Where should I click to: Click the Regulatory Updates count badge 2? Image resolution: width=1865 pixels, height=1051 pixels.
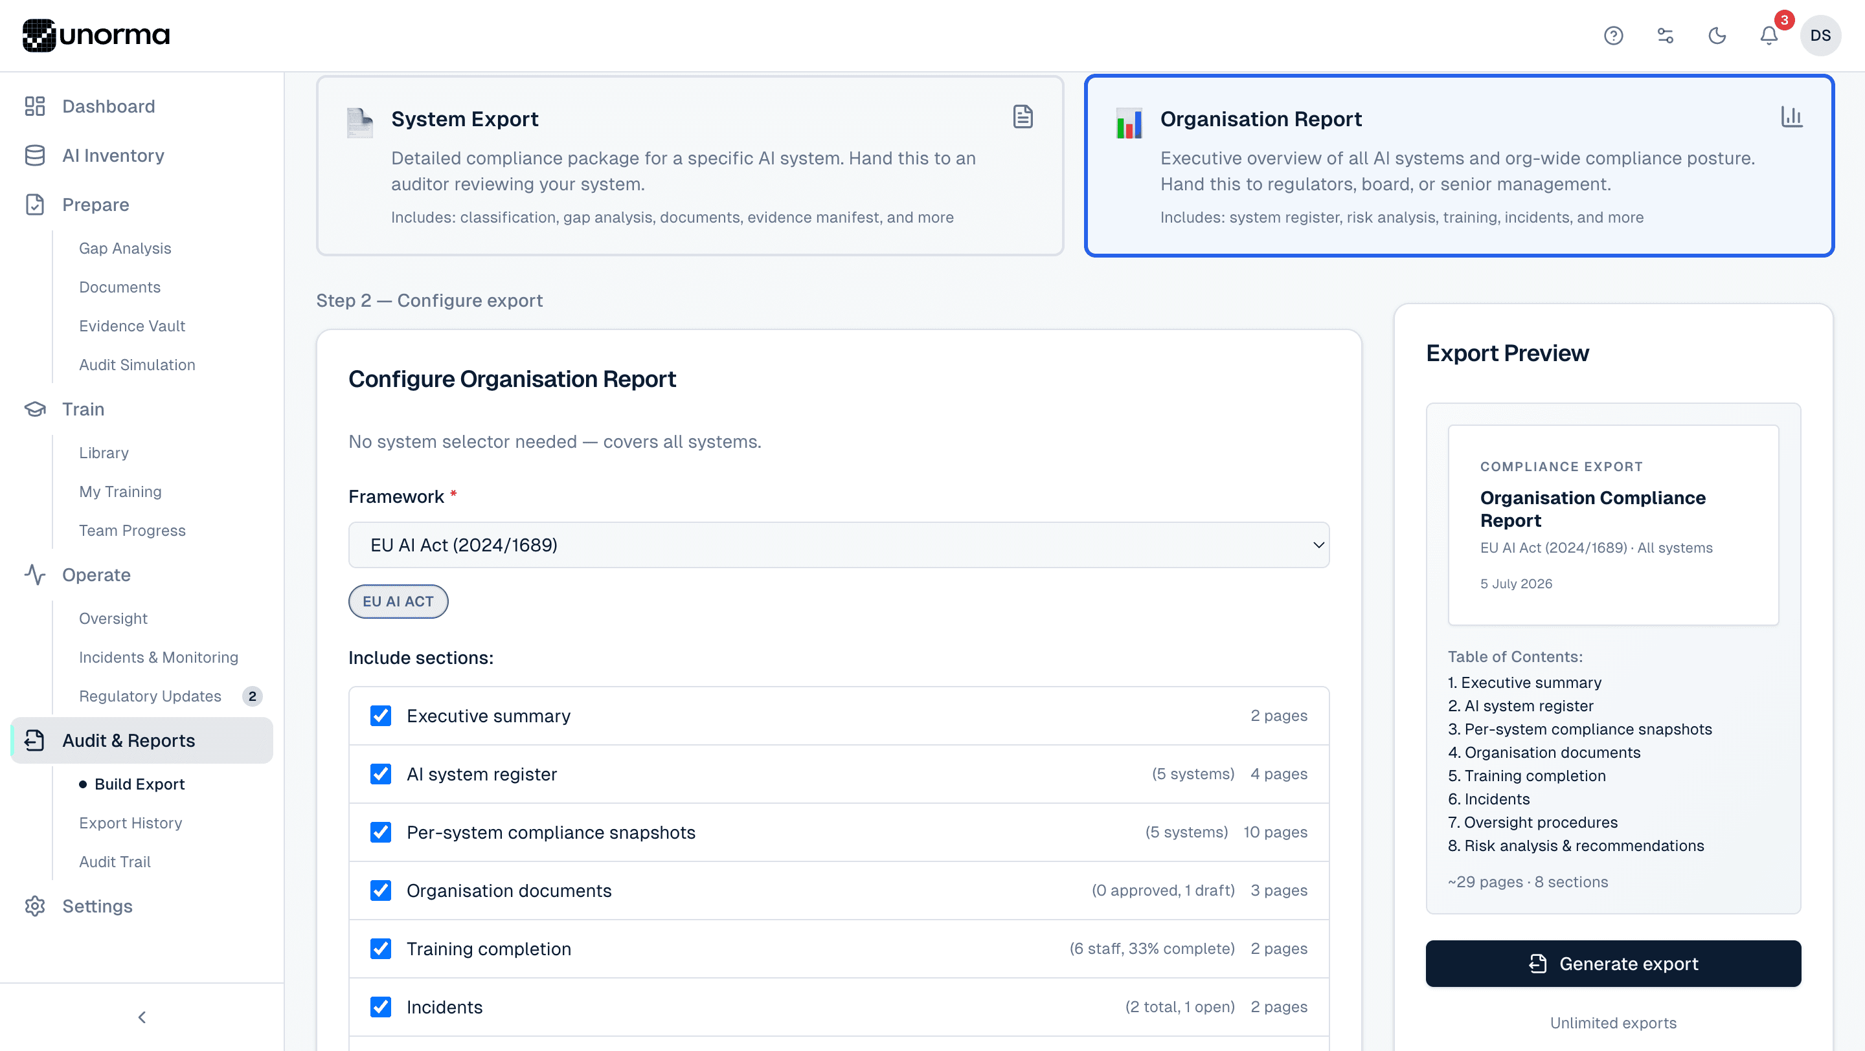(252, 696)
